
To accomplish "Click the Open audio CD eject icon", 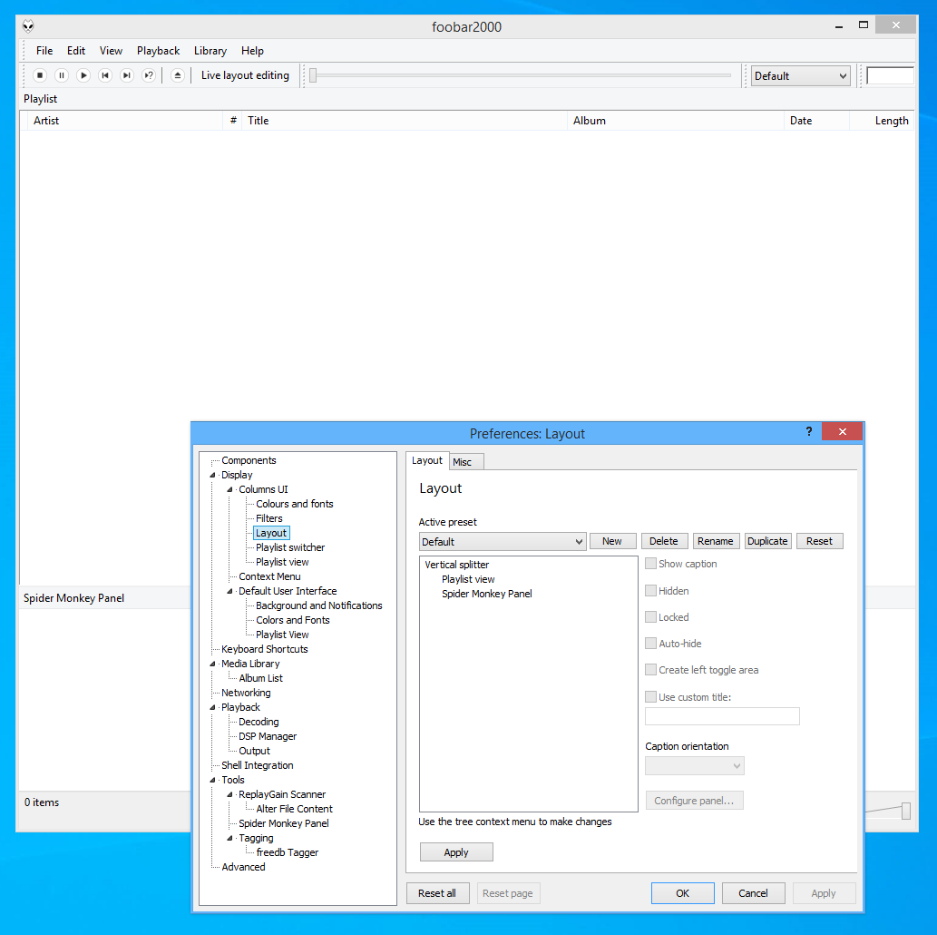I will pyautogui.click(x=177, y=75).
